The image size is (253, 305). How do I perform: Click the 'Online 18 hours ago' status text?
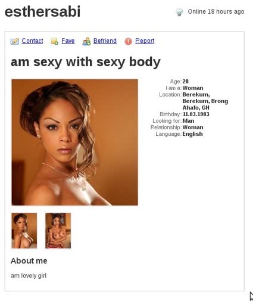coord(216,12)
